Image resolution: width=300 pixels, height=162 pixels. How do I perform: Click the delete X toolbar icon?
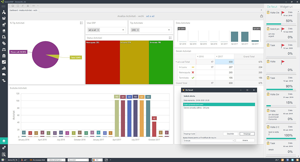coord(28,6)
